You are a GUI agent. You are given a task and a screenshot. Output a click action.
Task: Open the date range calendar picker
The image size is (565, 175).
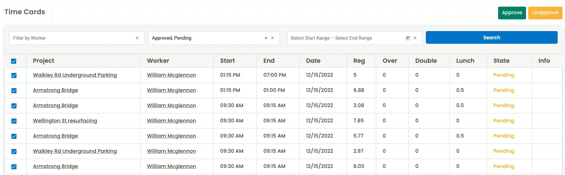(x=408, y=38)
